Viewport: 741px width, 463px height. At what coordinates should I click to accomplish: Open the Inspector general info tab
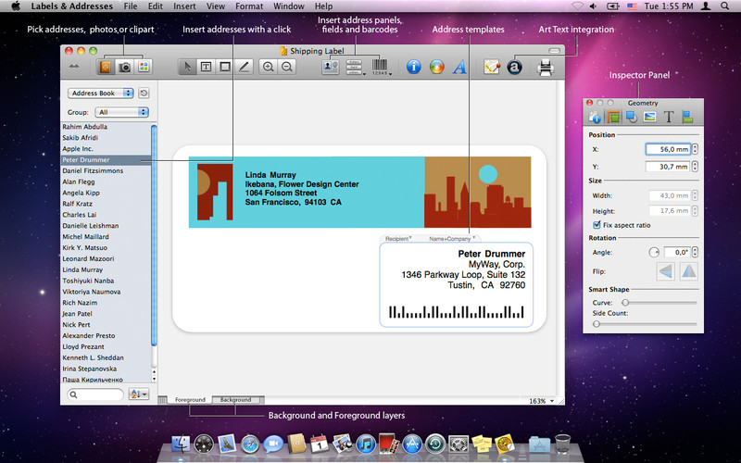click(x=595, y=117)
